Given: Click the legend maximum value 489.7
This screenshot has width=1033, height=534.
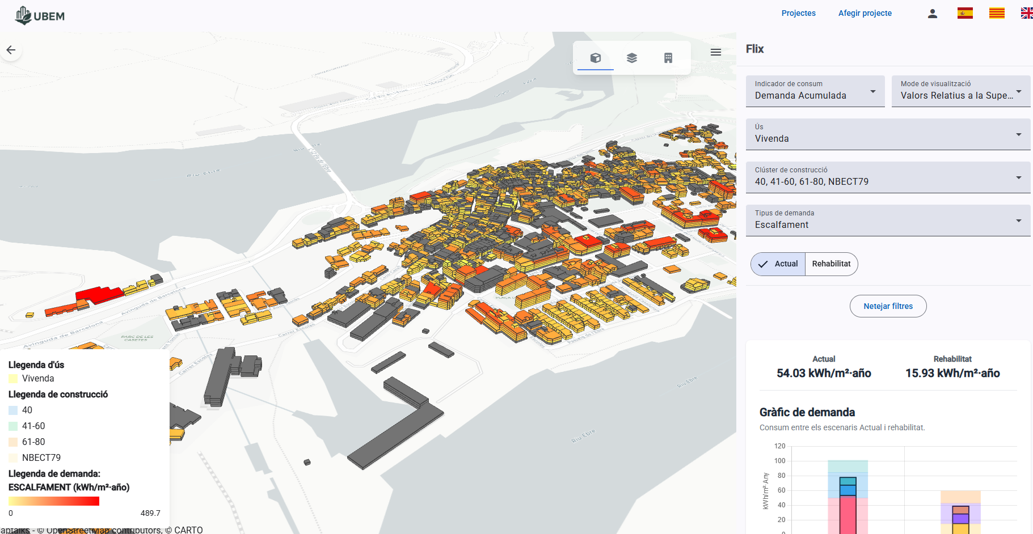Looking at the screenshot, I should coord(150,513).
